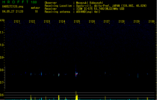Click the meteor echo just before 2122
Viewport: 157px width, 100px height.
(x=31, y=74)
